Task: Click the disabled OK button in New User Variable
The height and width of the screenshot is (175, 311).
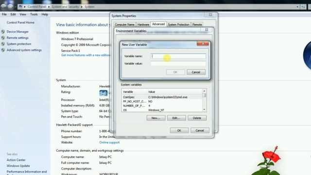Action: [175, 72]
